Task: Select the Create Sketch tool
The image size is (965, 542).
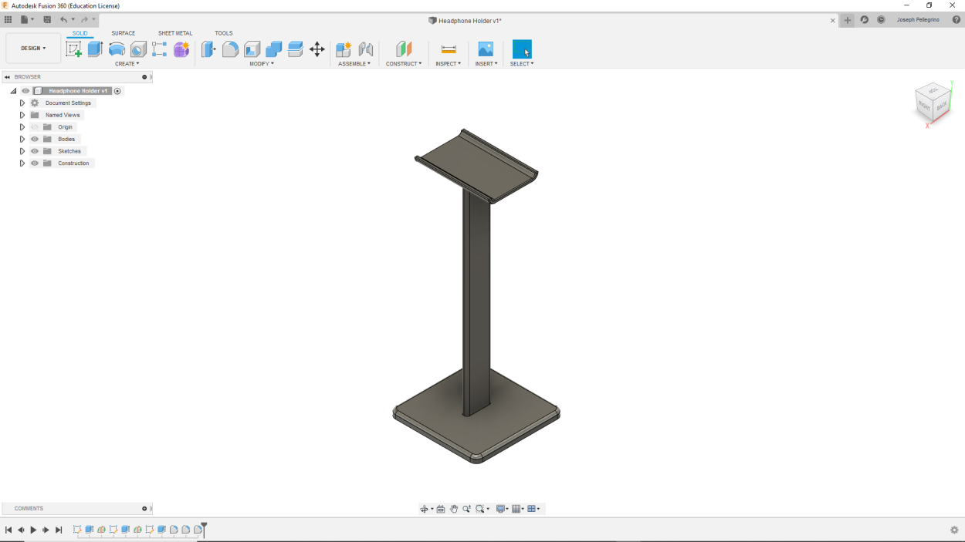Action: point(74,49)
